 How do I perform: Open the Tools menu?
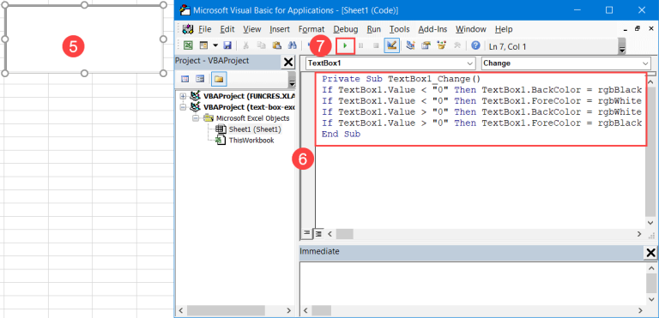[399, 29]
